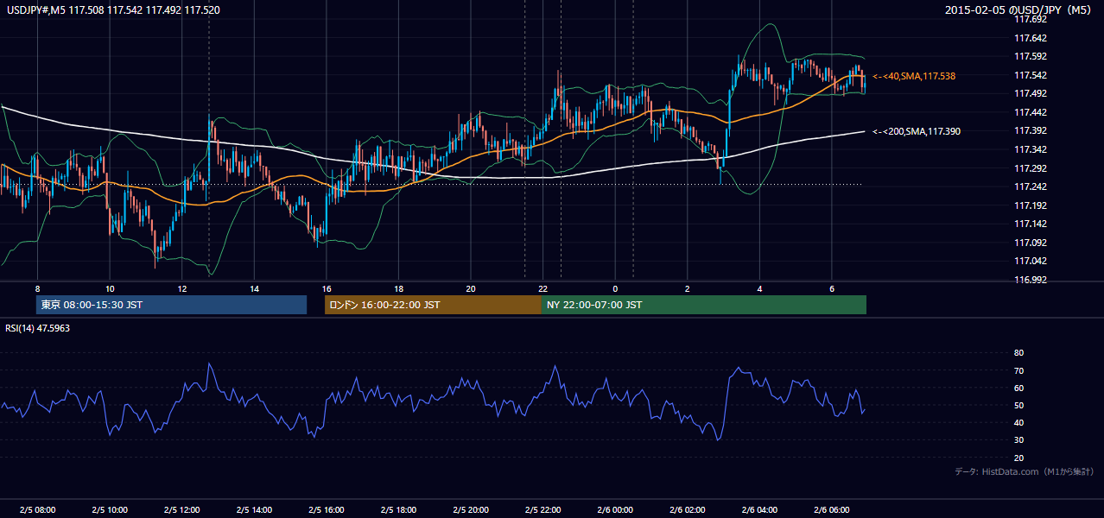Click price axis label 117.192
Viewport: 1104px width, 518px height.
1030,205
